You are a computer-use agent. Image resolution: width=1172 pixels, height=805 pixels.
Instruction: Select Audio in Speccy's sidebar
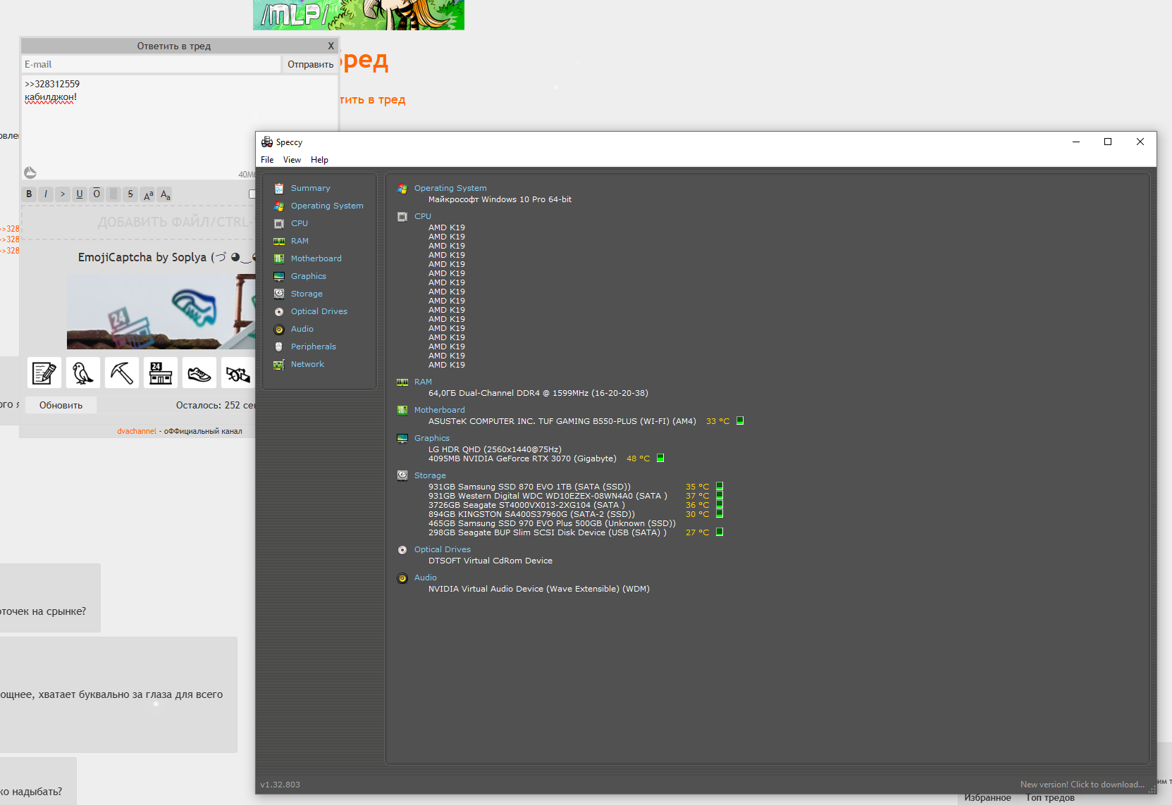coord(302,329)
